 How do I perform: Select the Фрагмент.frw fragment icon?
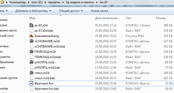[32, 83]
